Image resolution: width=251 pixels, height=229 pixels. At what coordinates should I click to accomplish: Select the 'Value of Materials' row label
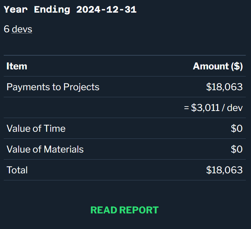(45, 149)
